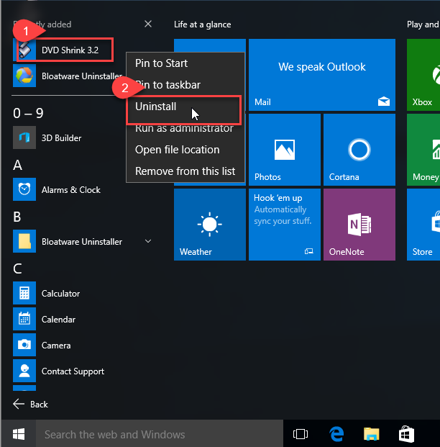Screen dimensions: 440x447
Task: Click the Bloatware Uninstaller folder icon
Action: (x=24, y=241)
